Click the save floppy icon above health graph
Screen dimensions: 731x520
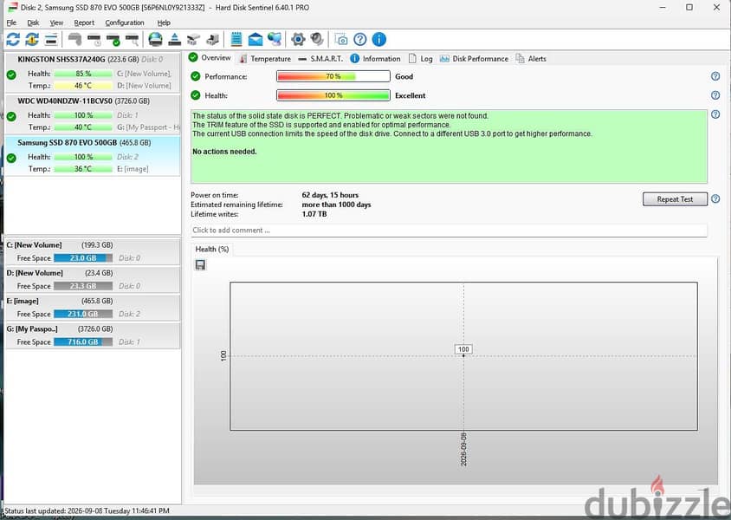click(x=200, y=265)
